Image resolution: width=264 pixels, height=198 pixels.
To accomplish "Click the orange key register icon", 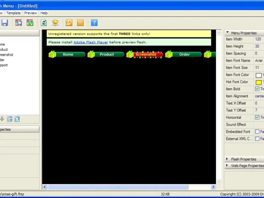I will pyautogui.click(x=69, y=23).
